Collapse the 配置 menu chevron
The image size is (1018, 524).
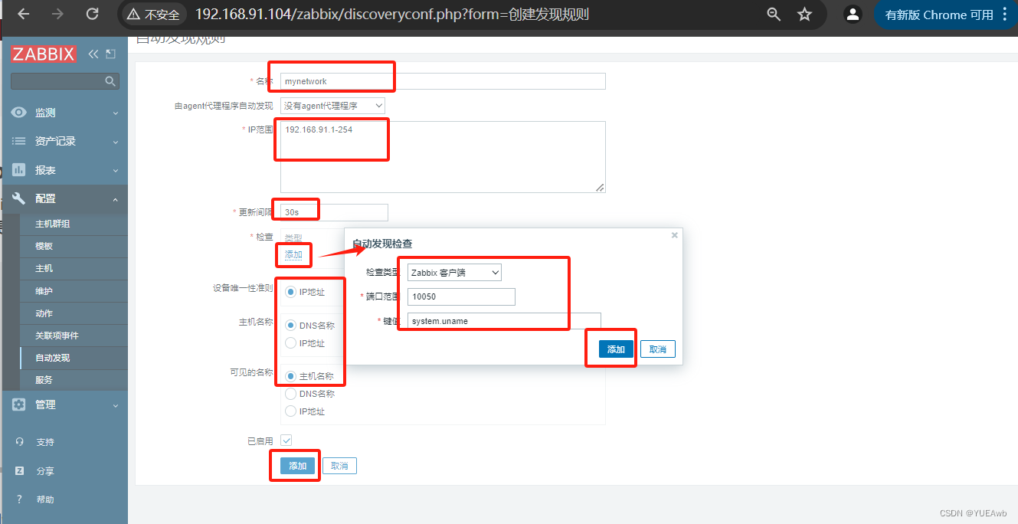click(x=116, y=199)
